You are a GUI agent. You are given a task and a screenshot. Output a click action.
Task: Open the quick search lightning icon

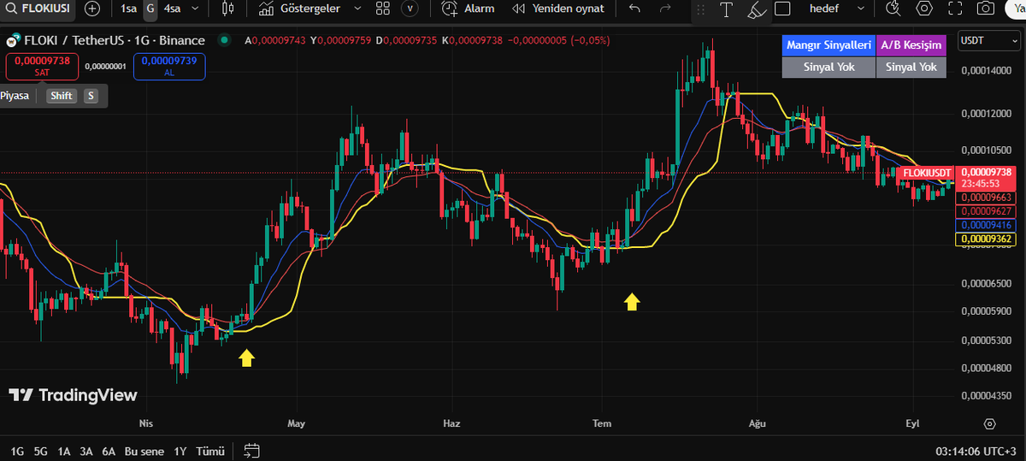pos(893,9)
